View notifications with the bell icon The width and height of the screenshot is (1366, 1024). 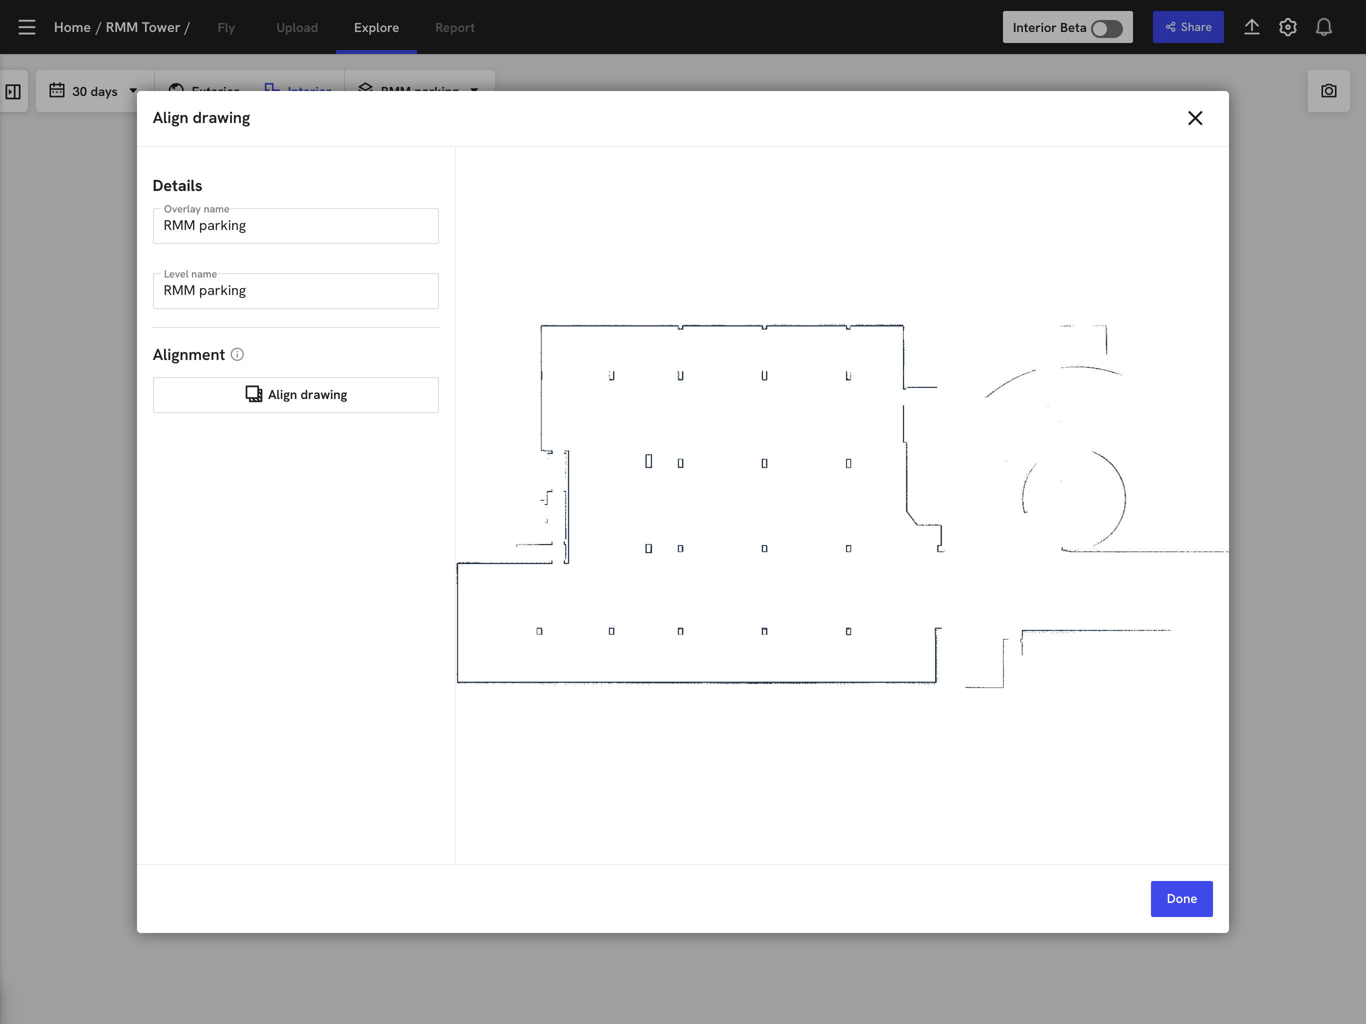click(1324, 26)
